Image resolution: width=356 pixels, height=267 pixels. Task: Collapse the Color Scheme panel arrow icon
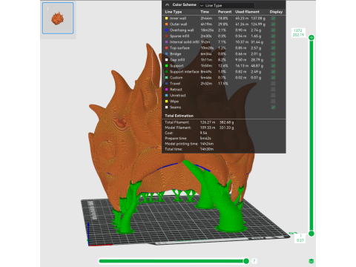(x=168, y=4)
